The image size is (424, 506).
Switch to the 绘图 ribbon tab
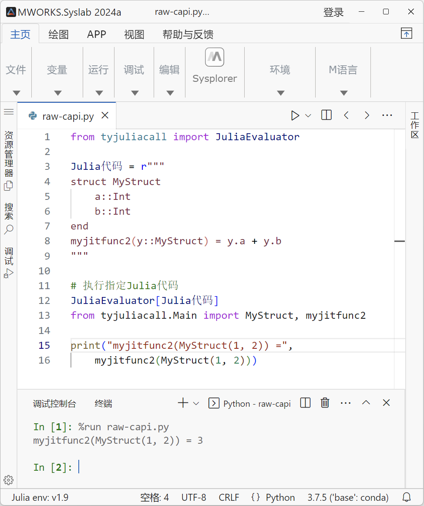click(58, 34)
